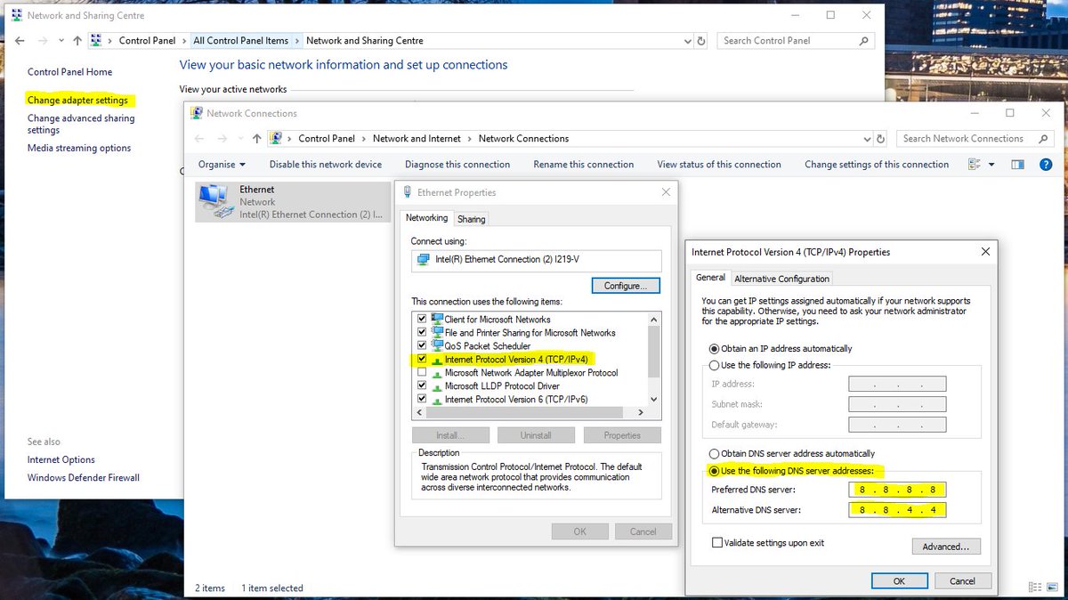Click large icons view icon in status bar

tap(1050, 588)
